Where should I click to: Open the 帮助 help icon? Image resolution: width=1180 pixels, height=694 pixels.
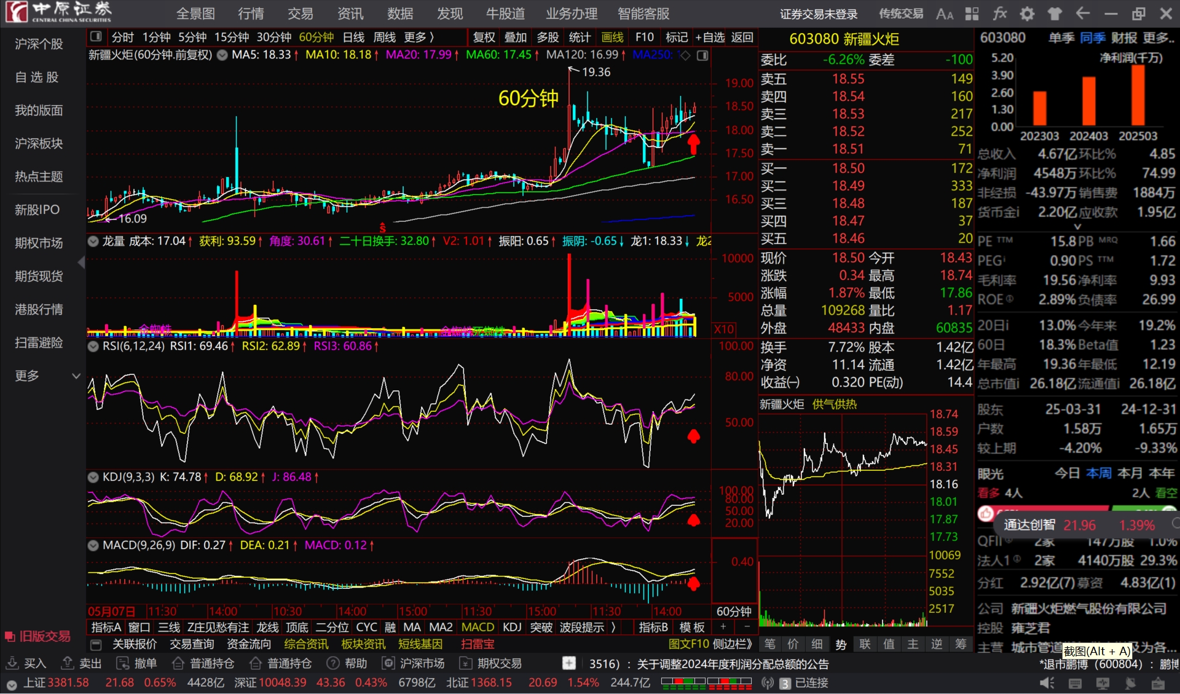333,663
